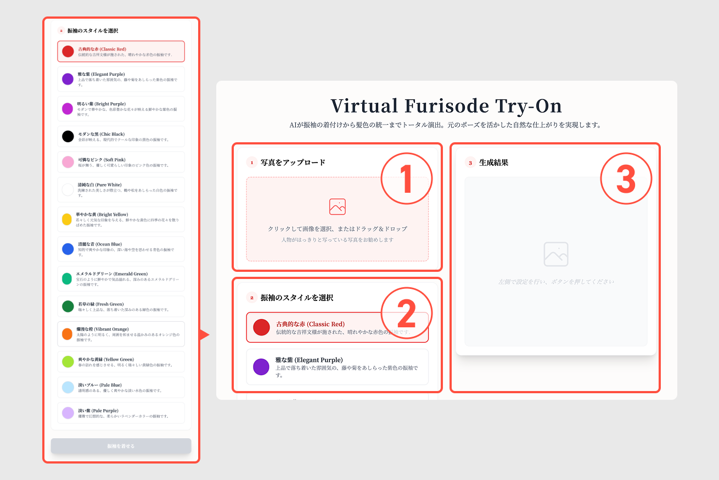The width and height of the screenshot is (719, 480).
Task: Choose the Ocean Blue furisode style
Action: pyautogui.click(x=121, y=249)
